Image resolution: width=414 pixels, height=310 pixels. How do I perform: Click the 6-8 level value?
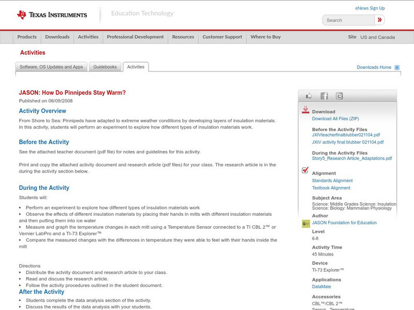(315, 238)
